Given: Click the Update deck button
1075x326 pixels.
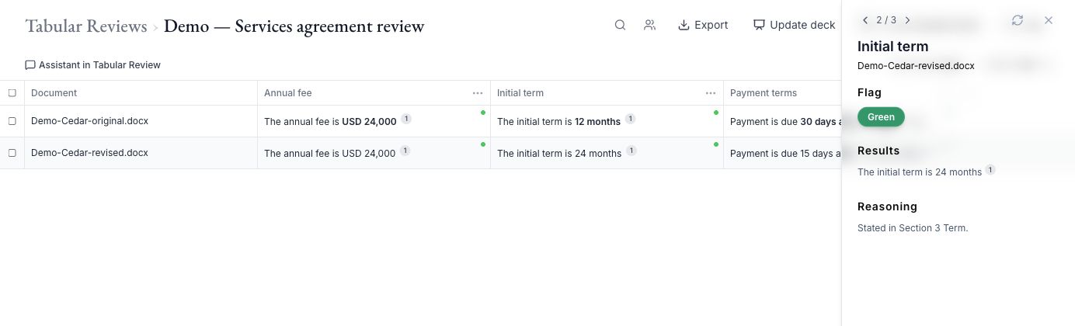Looking at the screenshot, I should 794,25.
